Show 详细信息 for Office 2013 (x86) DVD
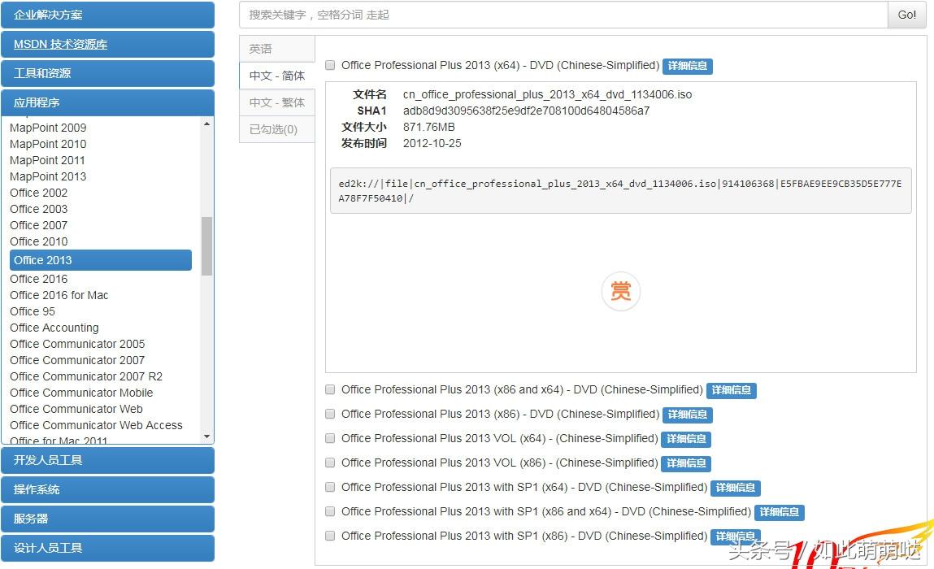934x569 pixels. point(688,415)
